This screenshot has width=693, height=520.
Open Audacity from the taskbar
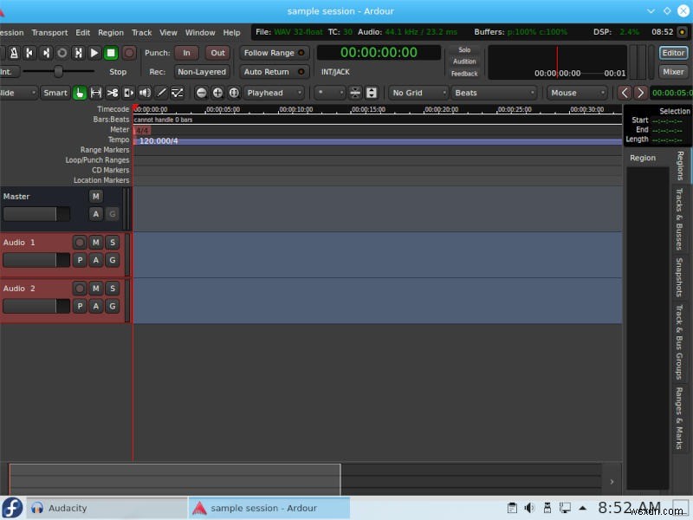point(107,508)
